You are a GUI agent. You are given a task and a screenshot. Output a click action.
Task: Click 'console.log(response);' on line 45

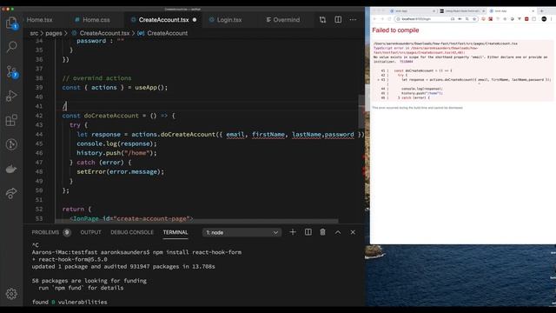[116, 143]
